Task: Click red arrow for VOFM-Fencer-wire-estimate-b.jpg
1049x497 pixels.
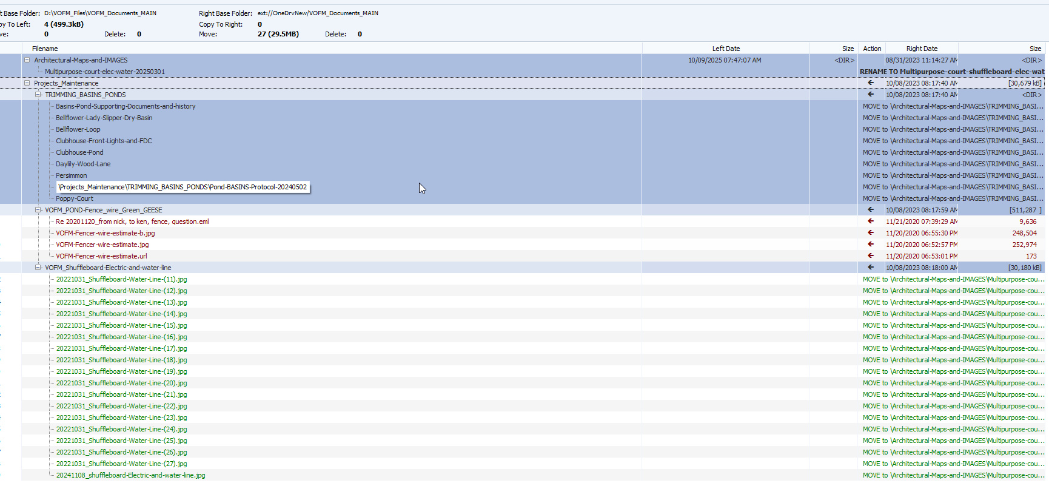Action: pos(871,233)
